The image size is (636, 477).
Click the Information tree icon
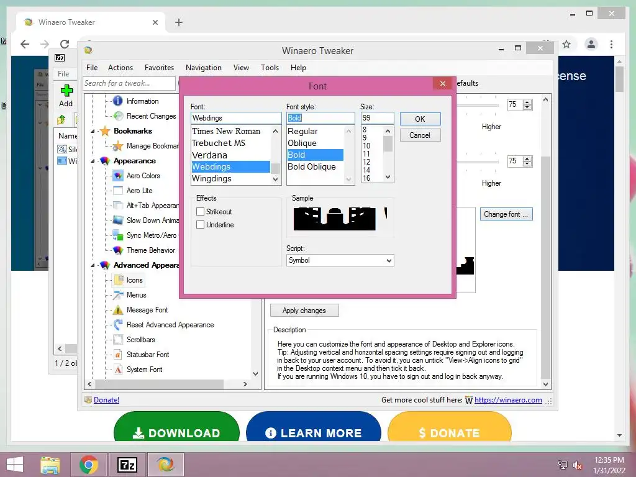(x=117, y=101)
